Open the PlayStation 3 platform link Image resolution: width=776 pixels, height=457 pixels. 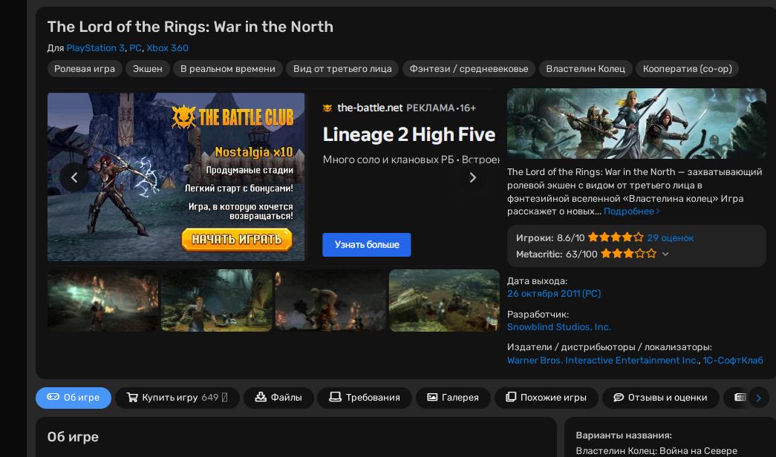tap(95, 48)
